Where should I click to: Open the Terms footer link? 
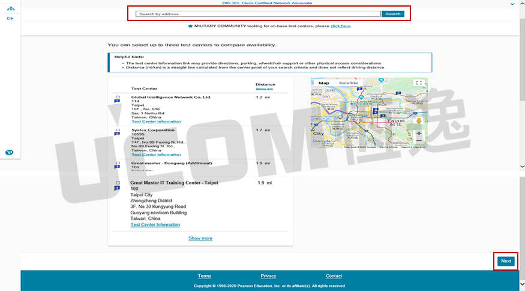(204, 276)
